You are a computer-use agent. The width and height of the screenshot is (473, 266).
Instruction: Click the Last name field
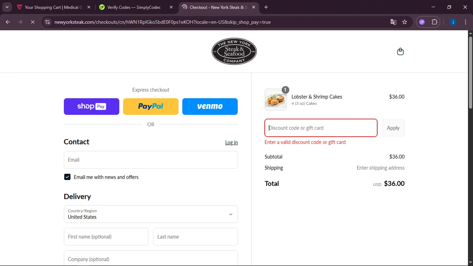(x=196, y=237)
